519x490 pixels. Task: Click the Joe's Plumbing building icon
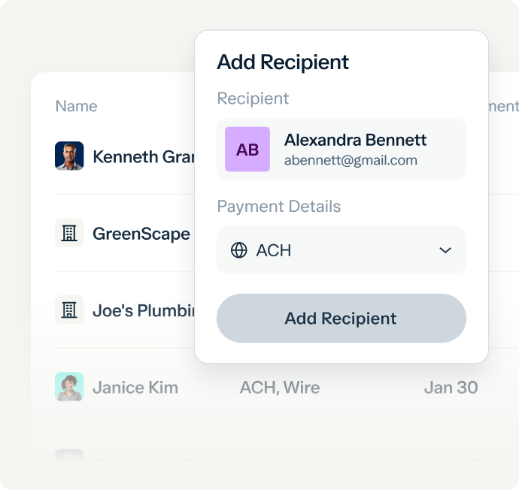(69, 310)
